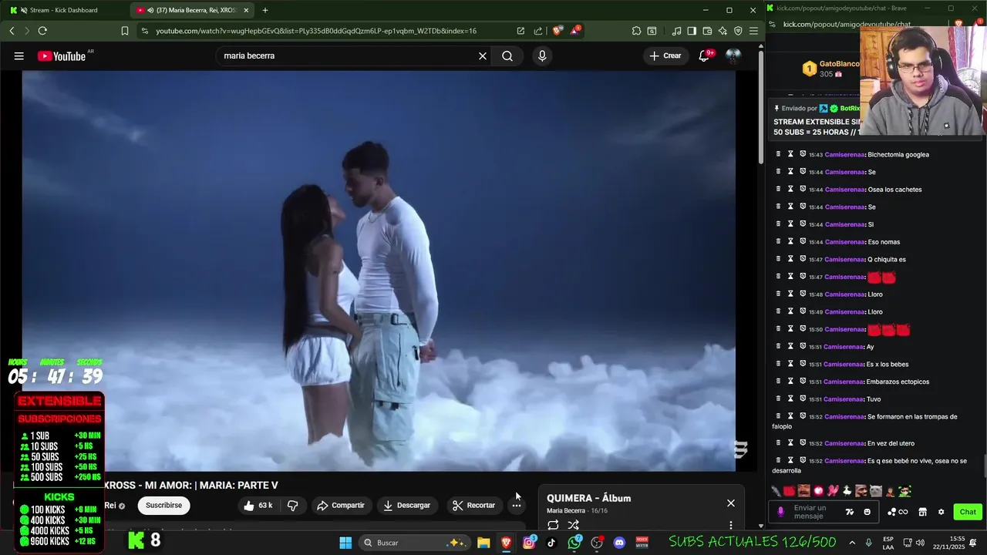The height and width of the screenshot is (555, 987).
Task: Open Brave Shields lion icon
Action: point(558,31)
